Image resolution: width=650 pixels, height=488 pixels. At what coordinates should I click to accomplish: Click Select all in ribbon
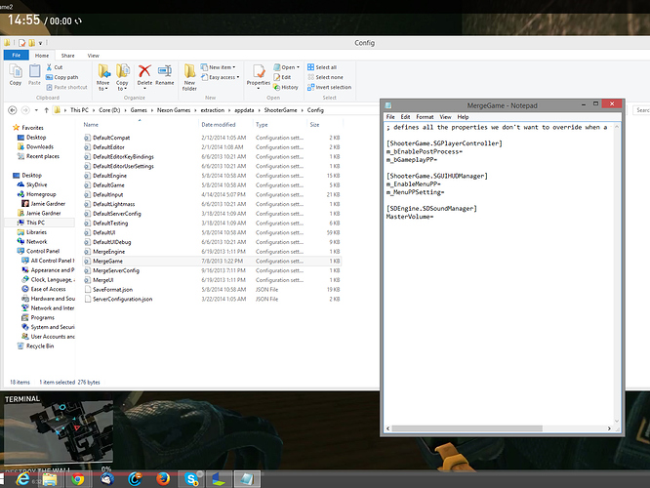point(326,67)
